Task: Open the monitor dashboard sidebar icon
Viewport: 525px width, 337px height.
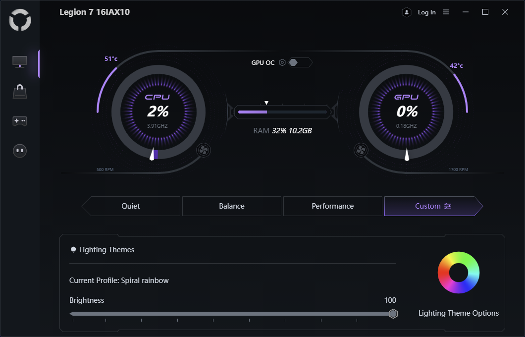Action: click(20, 62)
